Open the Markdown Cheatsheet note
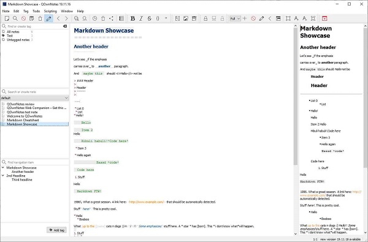Screen dimensions: 368x242 [x=23, y=120]
